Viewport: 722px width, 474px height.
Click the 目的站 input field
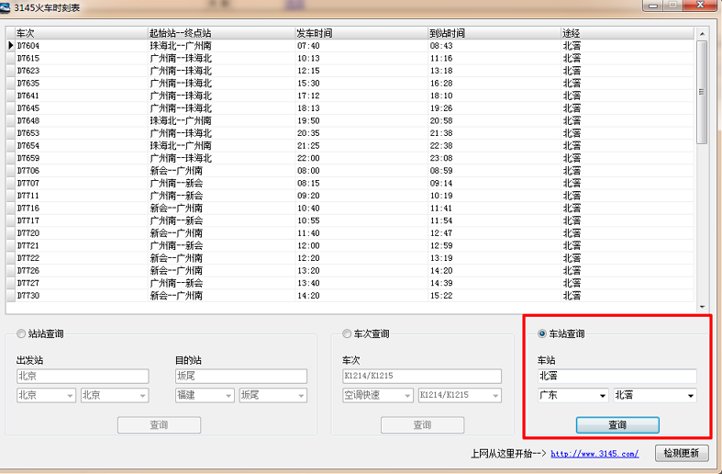point(241,376)
